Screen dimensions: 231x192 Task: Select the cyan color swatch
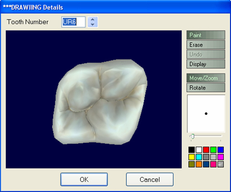coord(199,157)
